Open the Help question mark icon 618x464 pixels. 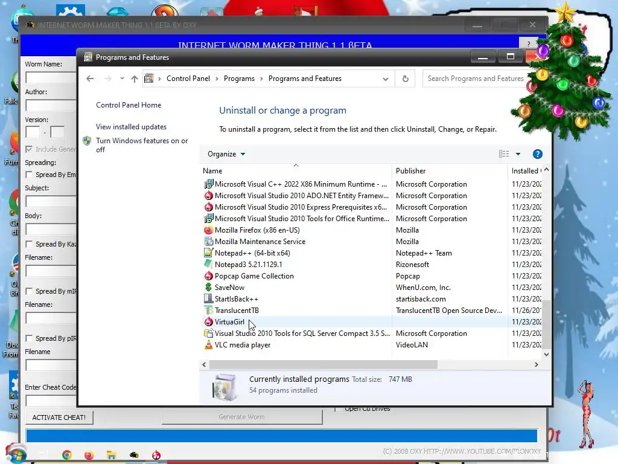point(537,154)
